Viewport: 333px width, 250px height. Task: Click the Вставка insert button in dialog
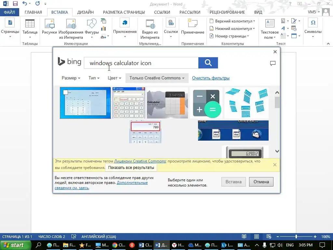click(x=233, y=182)
